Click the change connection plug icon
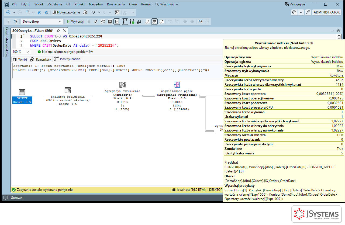This screenshot has width=345, height=225. 16,22
